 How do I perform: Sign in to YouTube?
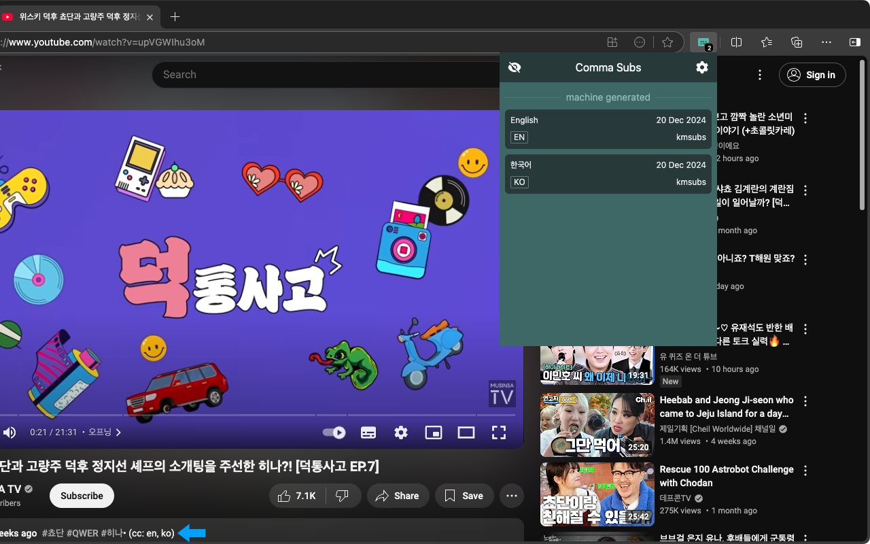(812, 75)
